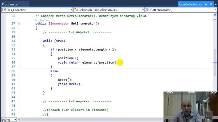The height and width of the screenshot is (122, 218).
Task: Click the while (true) statement
Action: 54,41
